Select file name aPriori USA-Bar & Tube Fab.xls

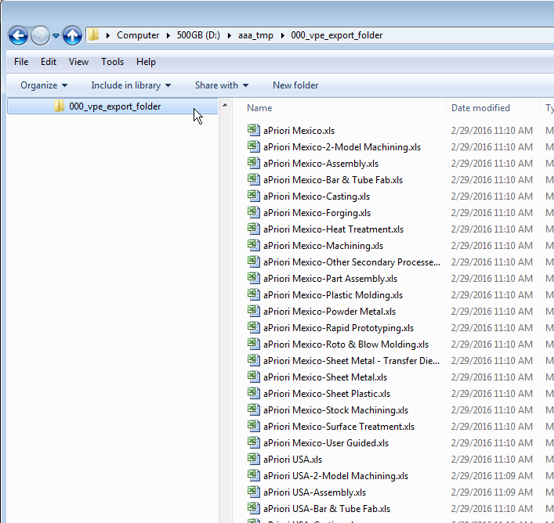point(327,509)
